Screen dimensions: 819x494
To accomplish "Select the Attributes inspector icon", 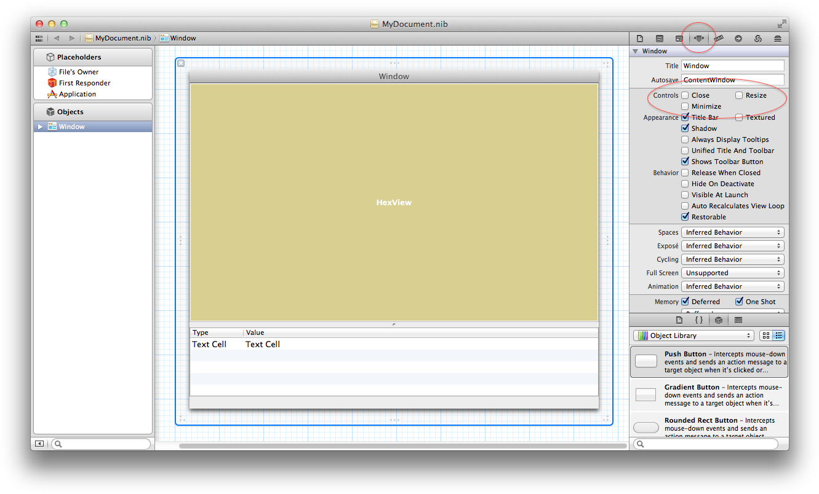I will (x=698, y=38).
